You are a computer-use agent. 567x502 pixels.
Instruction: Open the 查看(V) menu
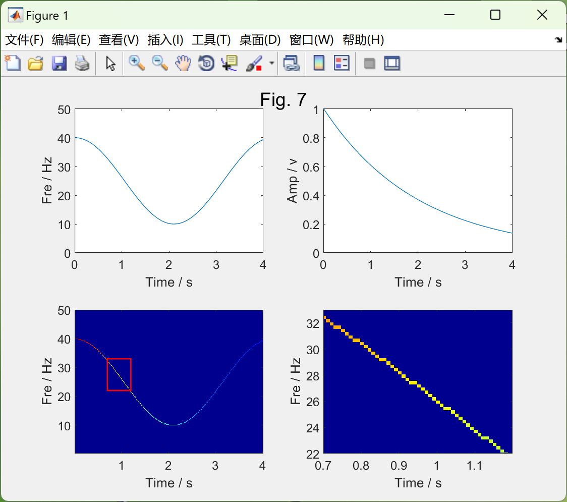click(x=119, y=40)
